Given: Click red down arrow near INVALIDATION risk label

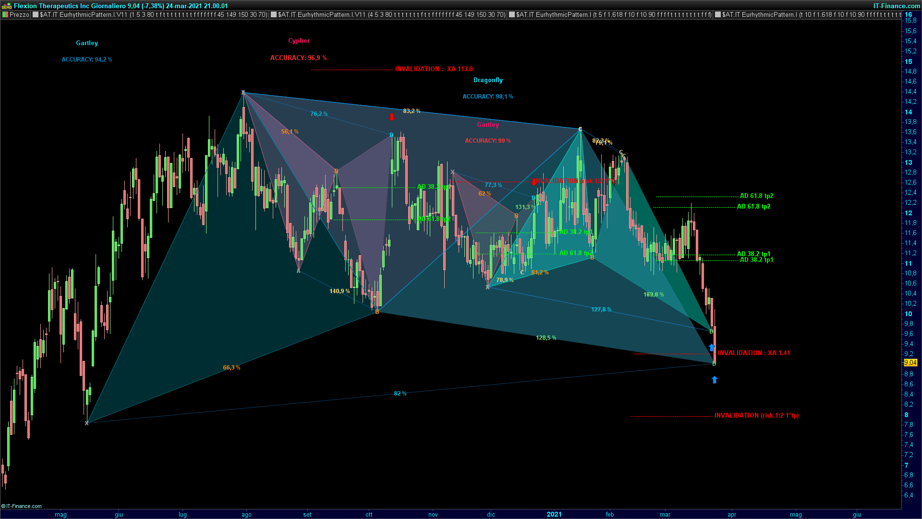Looking at the screenshot, I should 534,181.
